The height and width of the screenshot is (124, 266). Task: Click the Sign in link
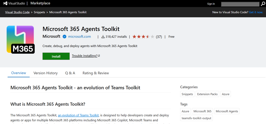click(211, 4)
